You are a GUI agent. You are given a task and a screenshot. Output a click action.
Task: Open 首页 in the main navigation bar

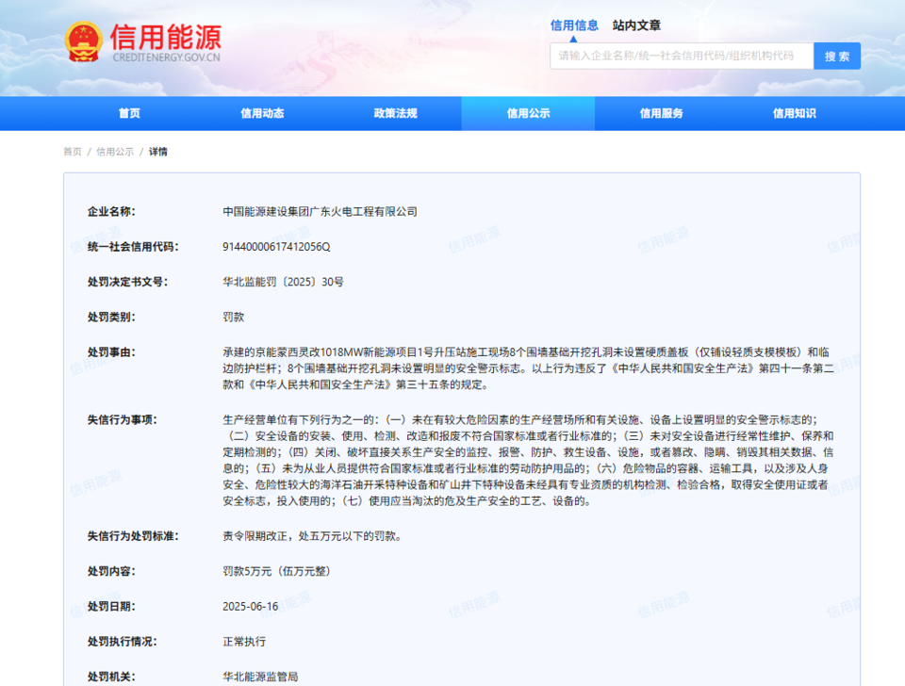point(129,113)
